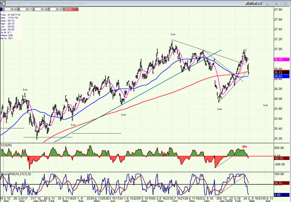The width and height of the screenshot is (291, 202).
Task: Click the red 'div' annotation above CCI
Action: click(x=244, y=147)
